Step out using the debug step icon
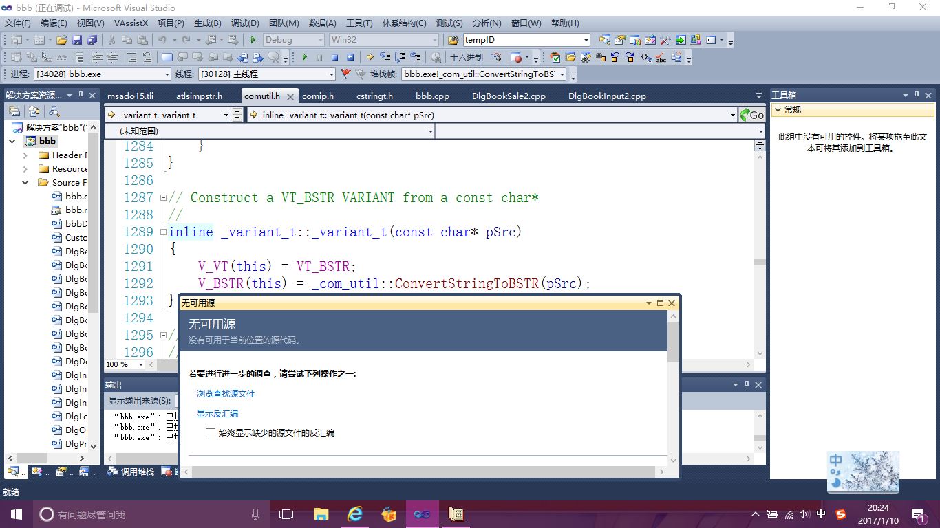 tap(415, 57)
